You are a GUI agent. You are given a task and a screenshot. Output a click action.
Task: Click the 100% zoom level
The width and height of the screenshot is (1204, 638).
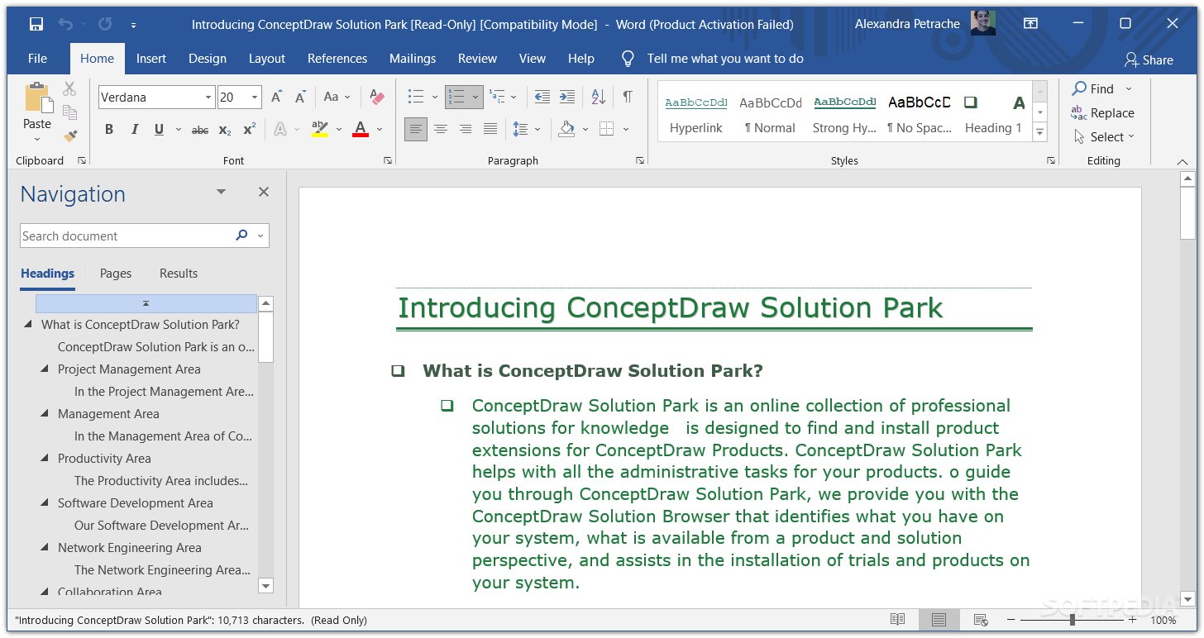click(x=1163, y=620)
